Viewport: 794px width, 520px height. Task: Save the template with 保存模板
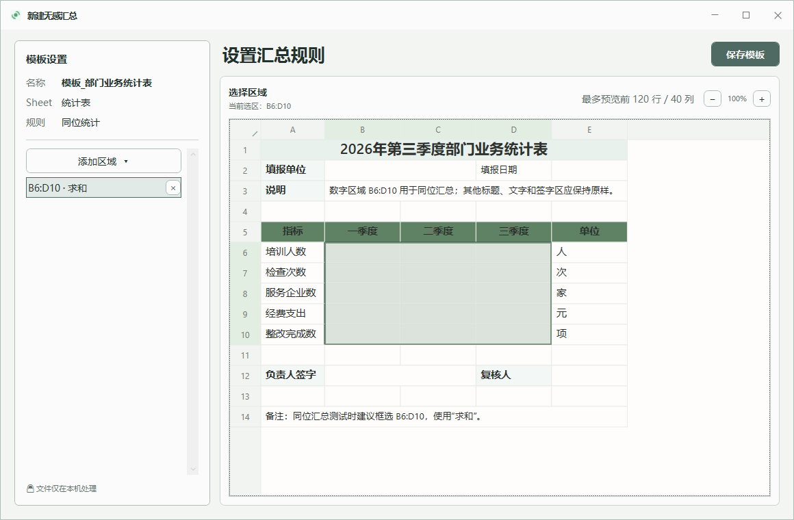pos(745,54)
